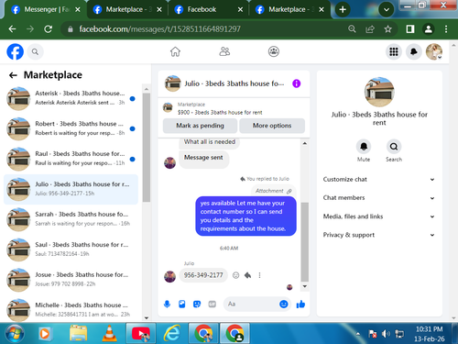458x344 pixels.
Task: Open Internet Explorer from the taskbar
Action: (171, 334)
